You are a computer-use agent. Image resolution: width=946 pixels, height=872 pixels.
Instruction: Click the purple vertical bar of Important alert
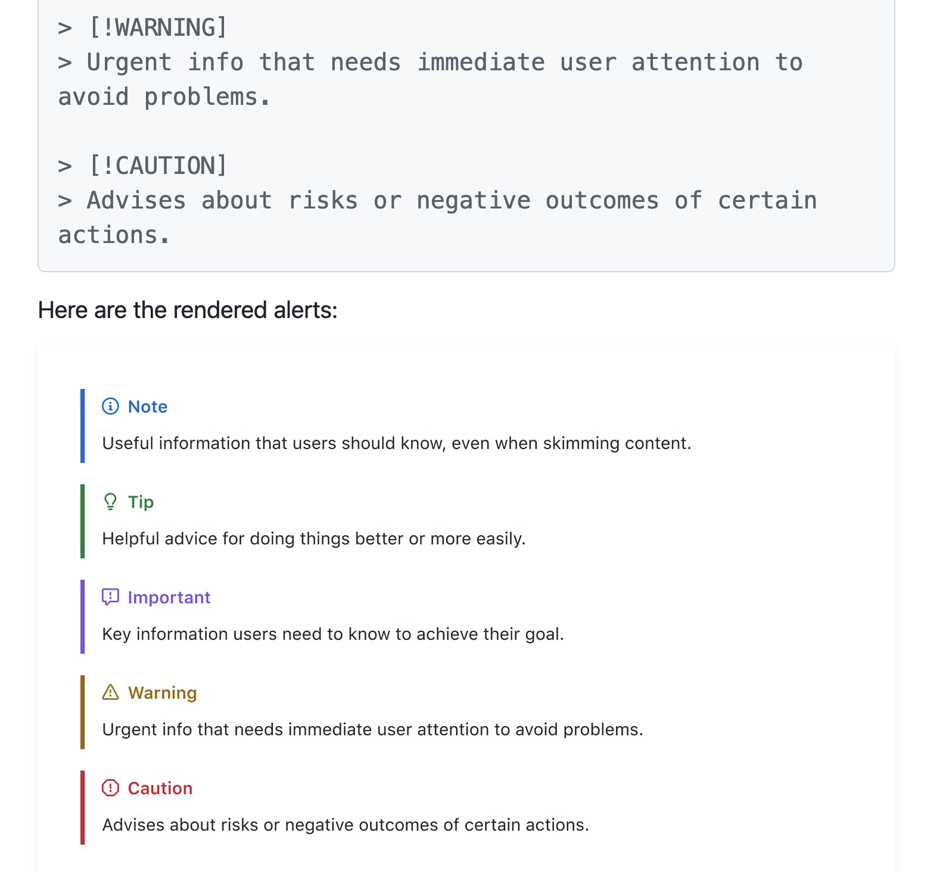[83, 616]
